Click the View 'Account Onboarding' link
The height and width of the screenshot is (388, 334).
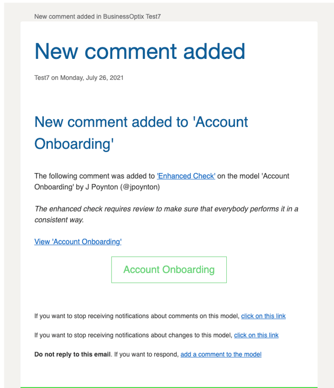(x=78, y=242)
